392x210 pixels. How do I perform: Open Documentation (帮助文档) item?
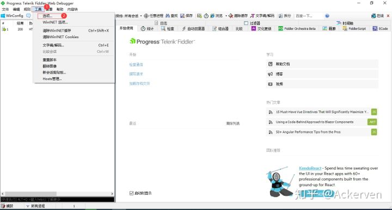point(322,64)
